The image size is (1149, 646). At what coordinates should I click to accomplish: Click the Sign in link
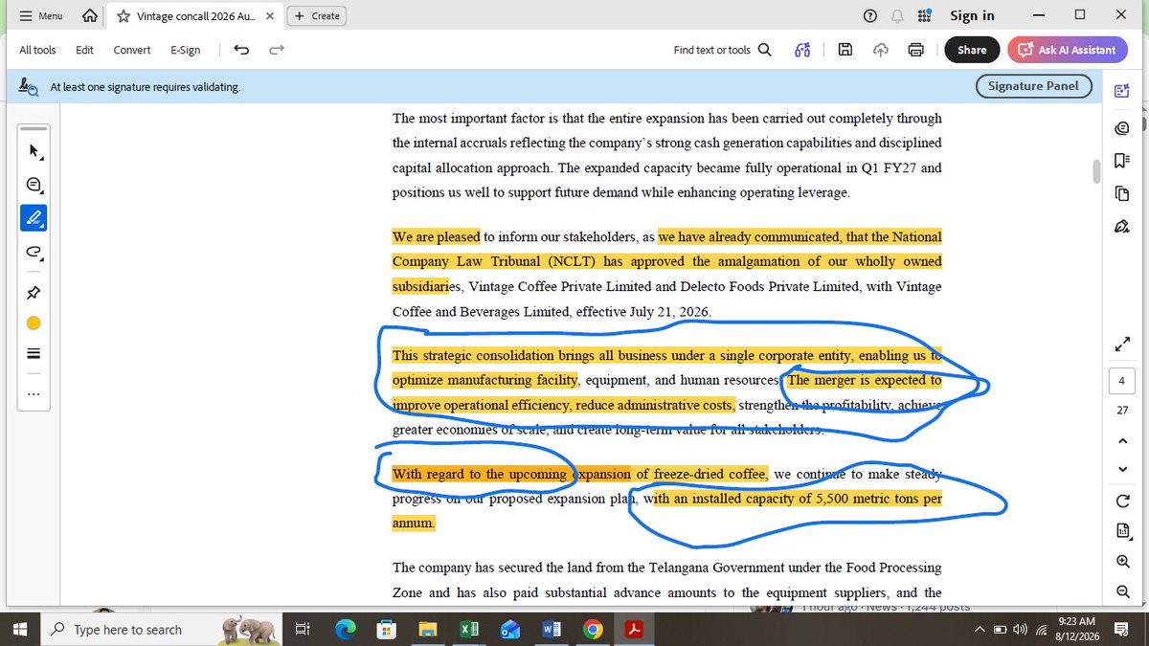(x=972, y=15)
